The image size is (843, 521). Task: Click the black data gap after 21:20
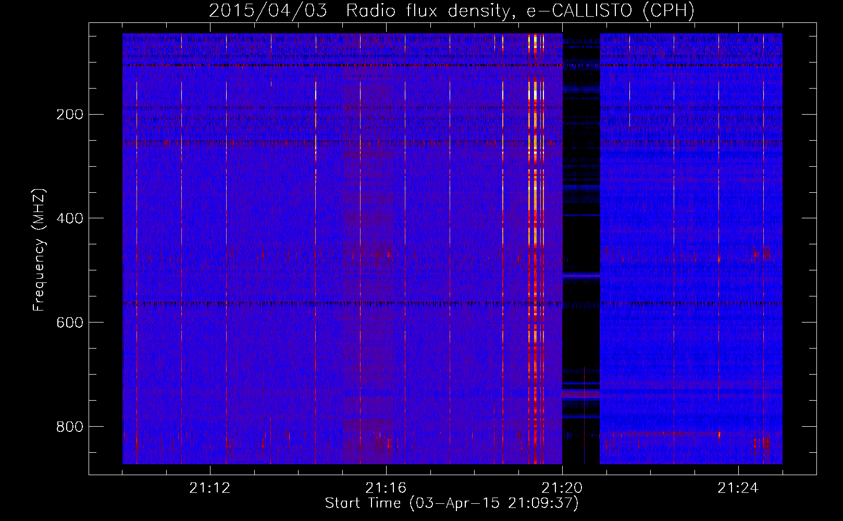[x=581, y=249]
